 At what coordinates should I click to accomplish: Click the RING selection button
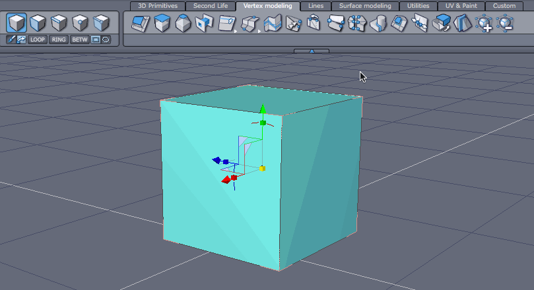pos(59,40)
